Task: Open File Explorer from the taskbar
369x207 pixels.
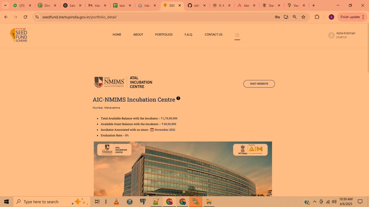Action: (209, 202)
